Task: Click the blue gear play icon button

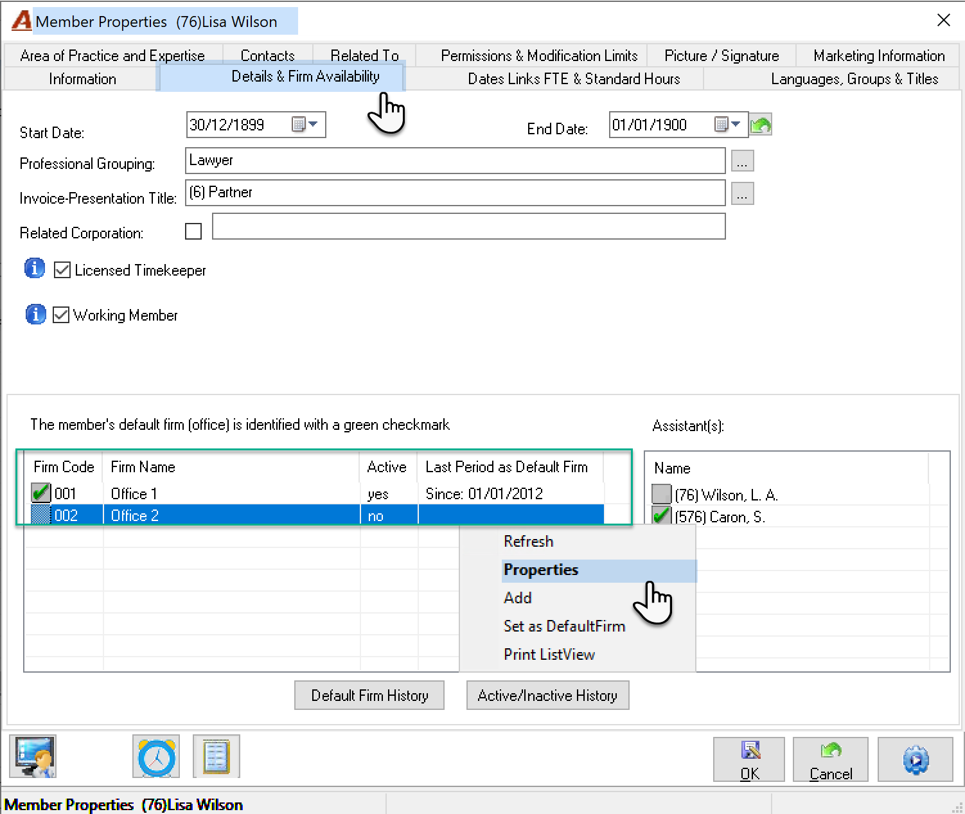Action: click(916, 759)
